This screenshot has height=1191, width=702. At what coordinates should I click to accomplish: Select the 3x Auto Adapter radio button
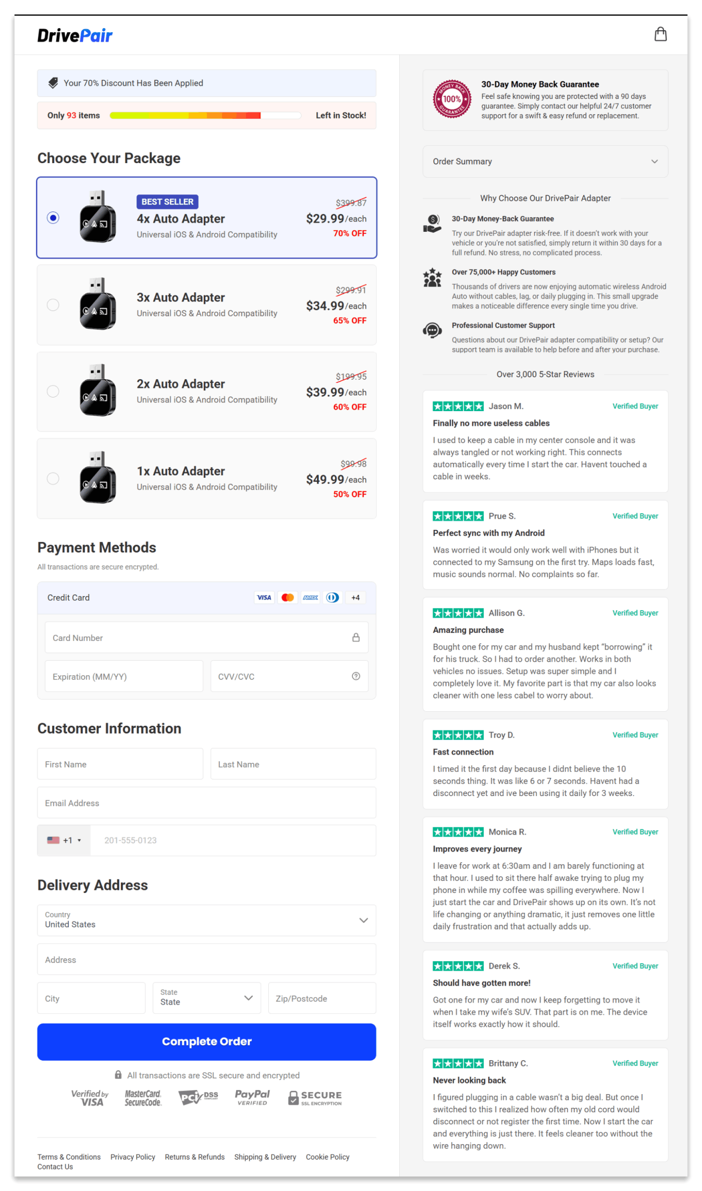pyautogui.click(x=53, y=305)
